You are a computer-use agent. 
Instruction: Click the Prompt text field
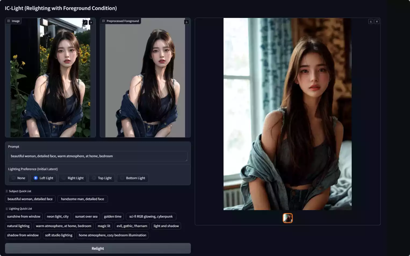tap(98, 156)
